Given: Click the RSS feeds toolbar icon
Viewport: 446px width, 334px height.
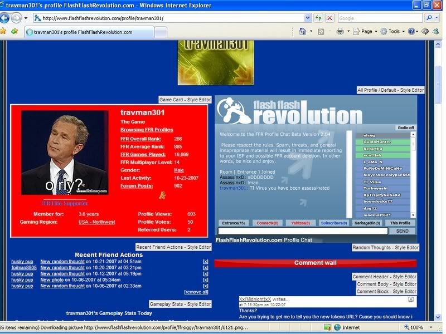Looking at the screenshot, I should [321, 32].
